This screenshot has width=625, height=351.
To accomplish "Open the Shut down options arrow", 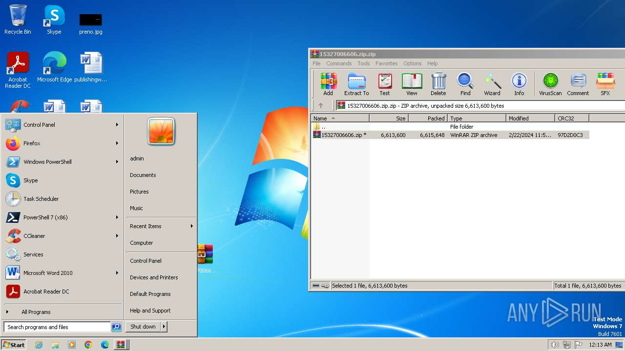I will [164, 327].
